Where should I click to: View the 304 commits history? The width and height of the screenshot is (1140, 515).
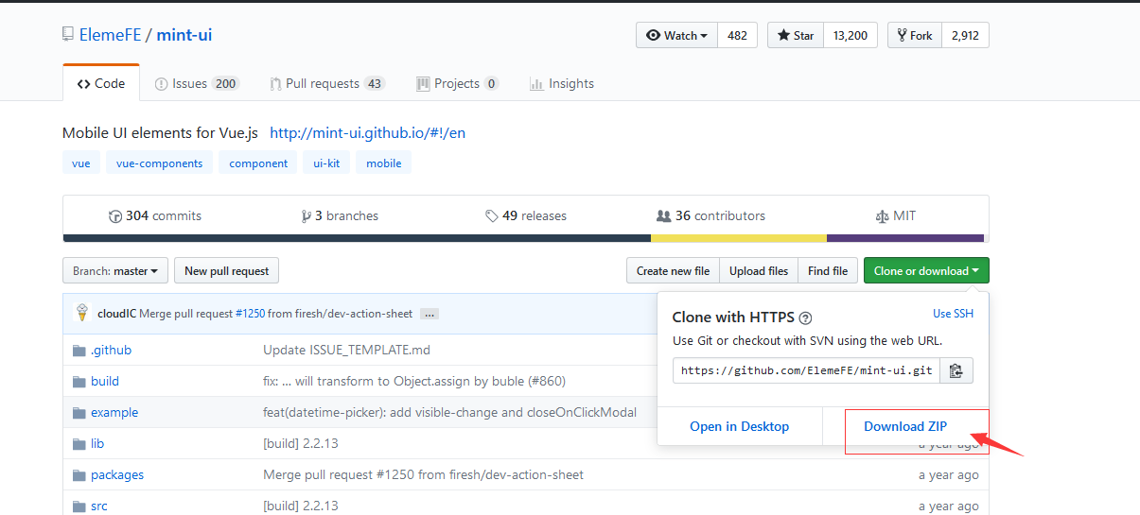tap(155, 215)
